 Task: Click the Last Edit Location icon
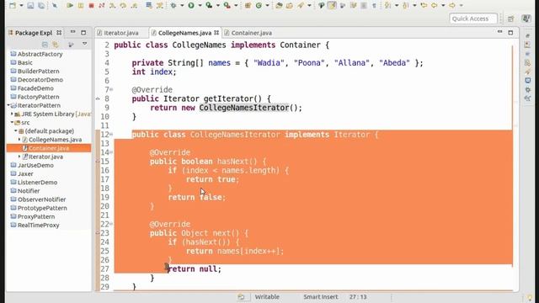tap(424, 5)
